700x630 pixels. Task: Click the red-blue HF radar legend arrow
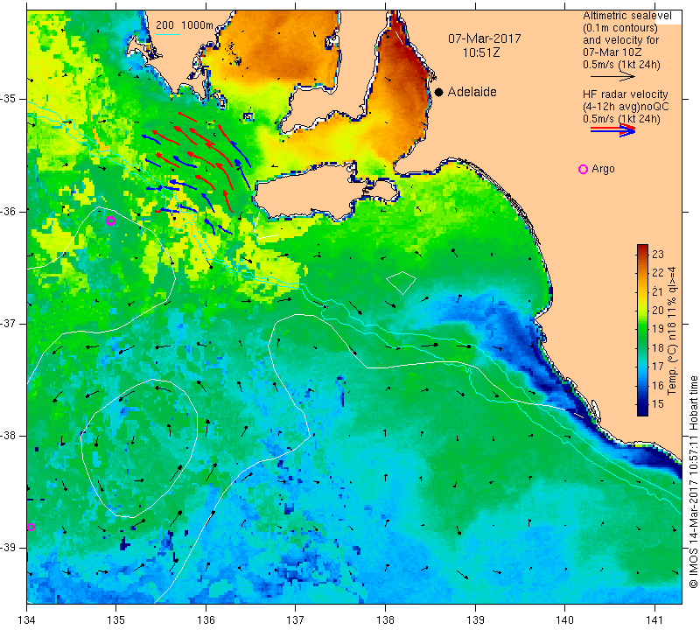[613, 130]
